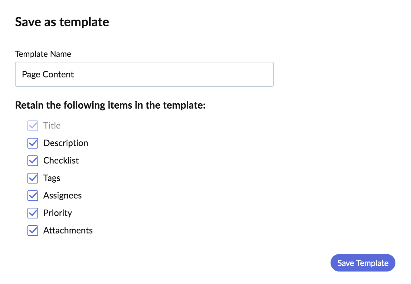Click the Page Content text in name field

tap(48, 74)
